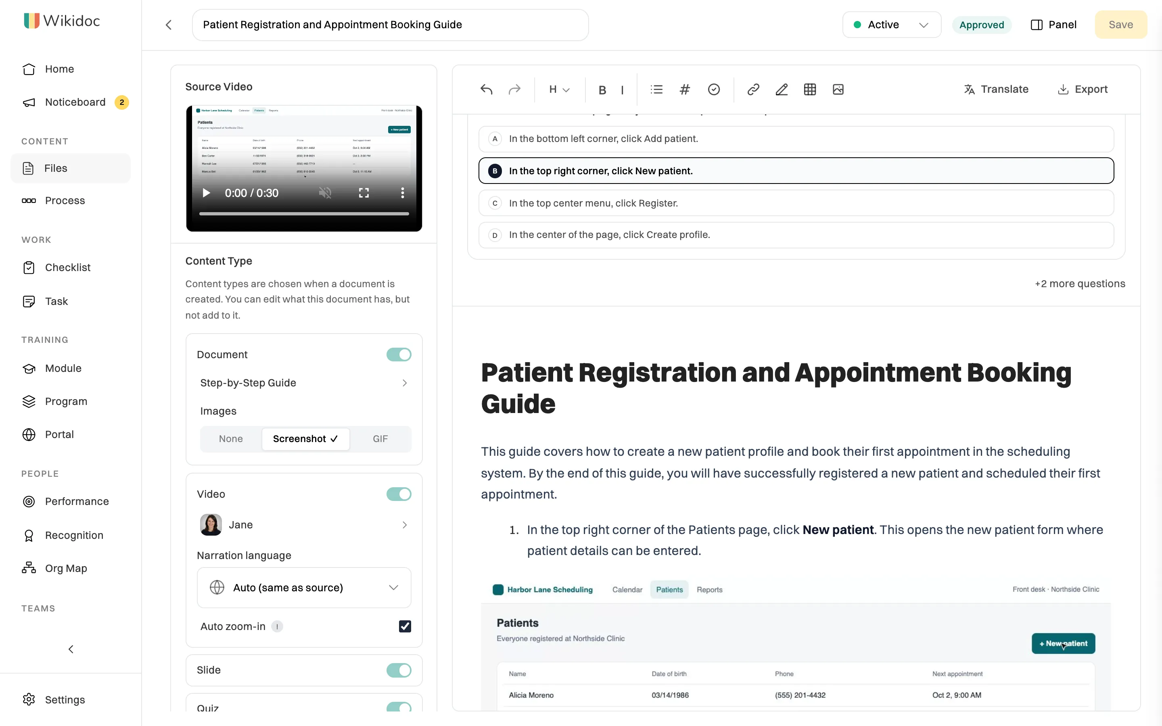1162x726 pixels.
Task: Click the source video preview
Action: 304,168
